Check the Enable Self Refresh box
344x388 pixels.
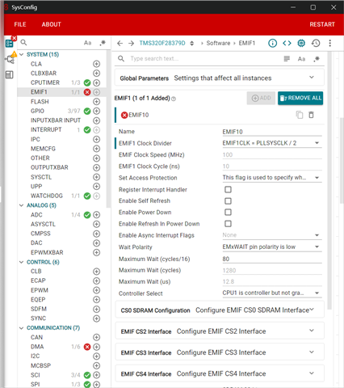click(228, 201)
